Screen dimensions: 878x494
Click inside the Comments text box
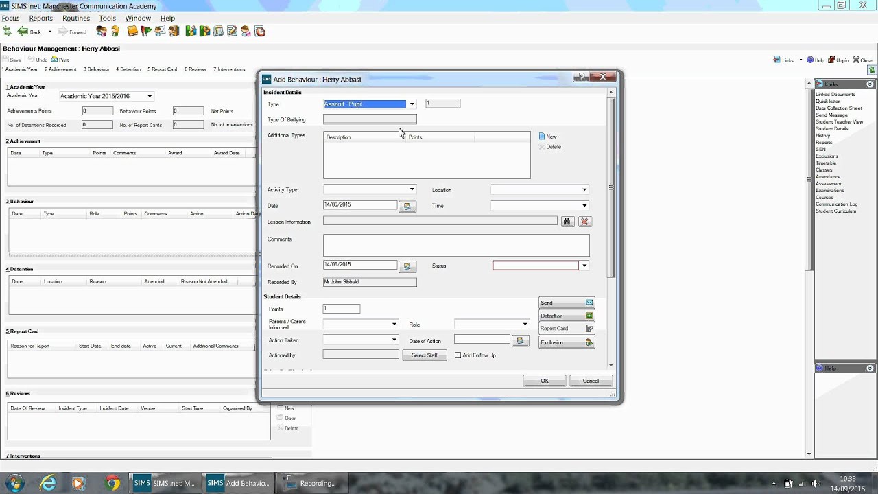tap(455, 246)
